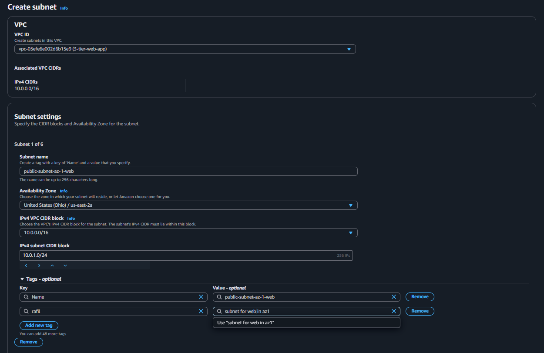
Task: Clear the Name tag key
Action: click(x=201, y=297)
